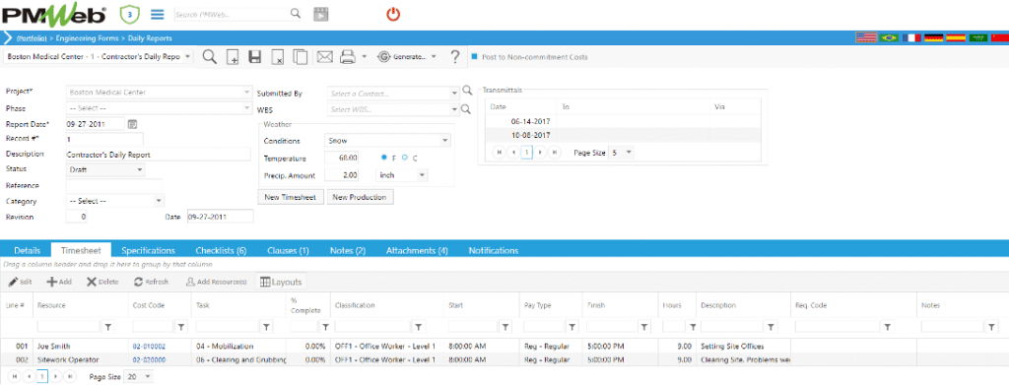Copy the record with the duplicate icon
The image size is (1009, 385).
(x=300, y=57)
